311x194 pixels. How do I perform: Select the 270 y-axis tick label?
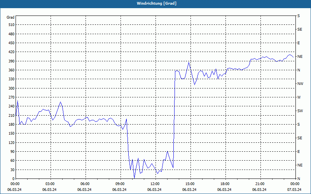tap(12, 97)
